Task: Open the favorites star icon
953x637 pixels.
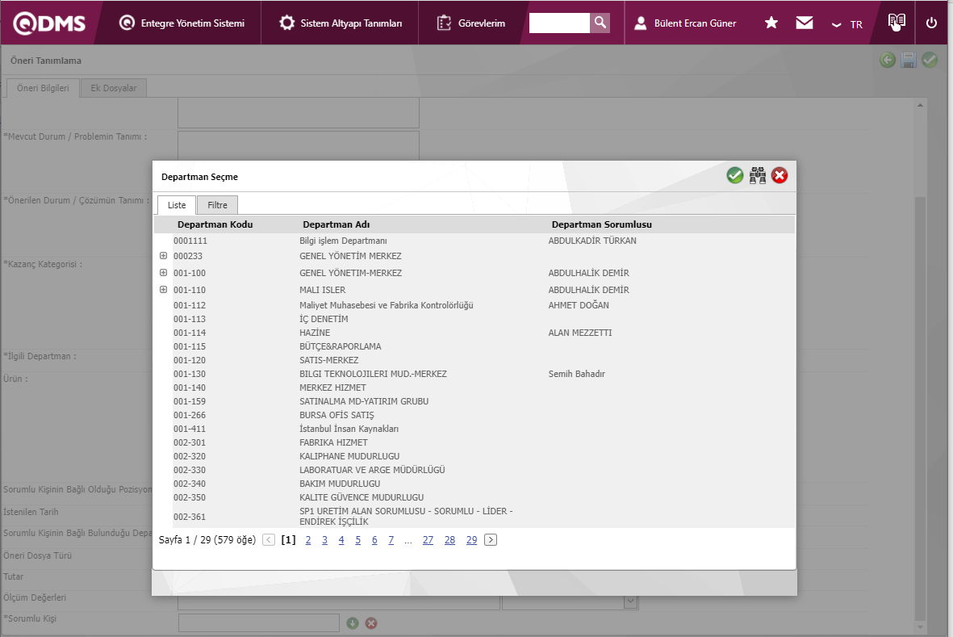Action: coord(771,23)
